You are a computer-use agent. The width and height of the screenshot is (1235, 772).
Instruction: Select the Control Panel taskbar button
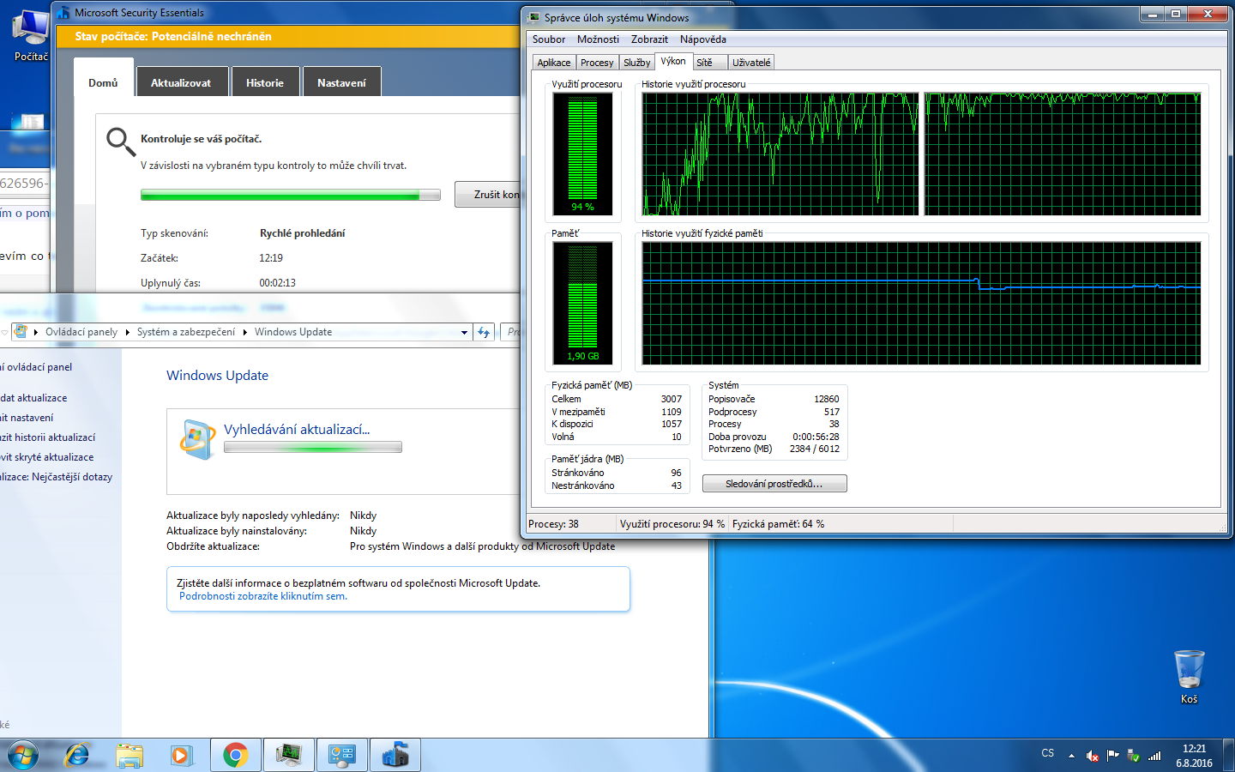pyautogui.click(x=342, y=755)
